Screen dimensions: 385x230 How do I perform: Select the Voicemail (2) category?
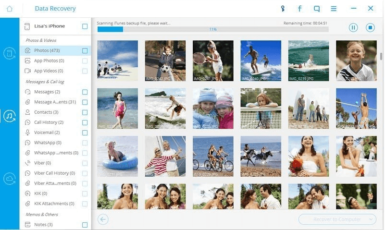click(55, 133)
